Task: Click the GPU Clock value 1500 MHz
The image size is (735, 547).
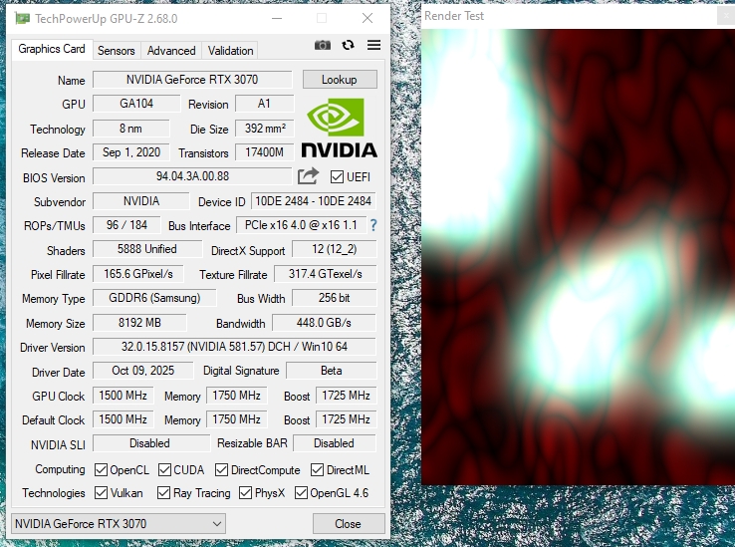Action: tap(122, 396)
